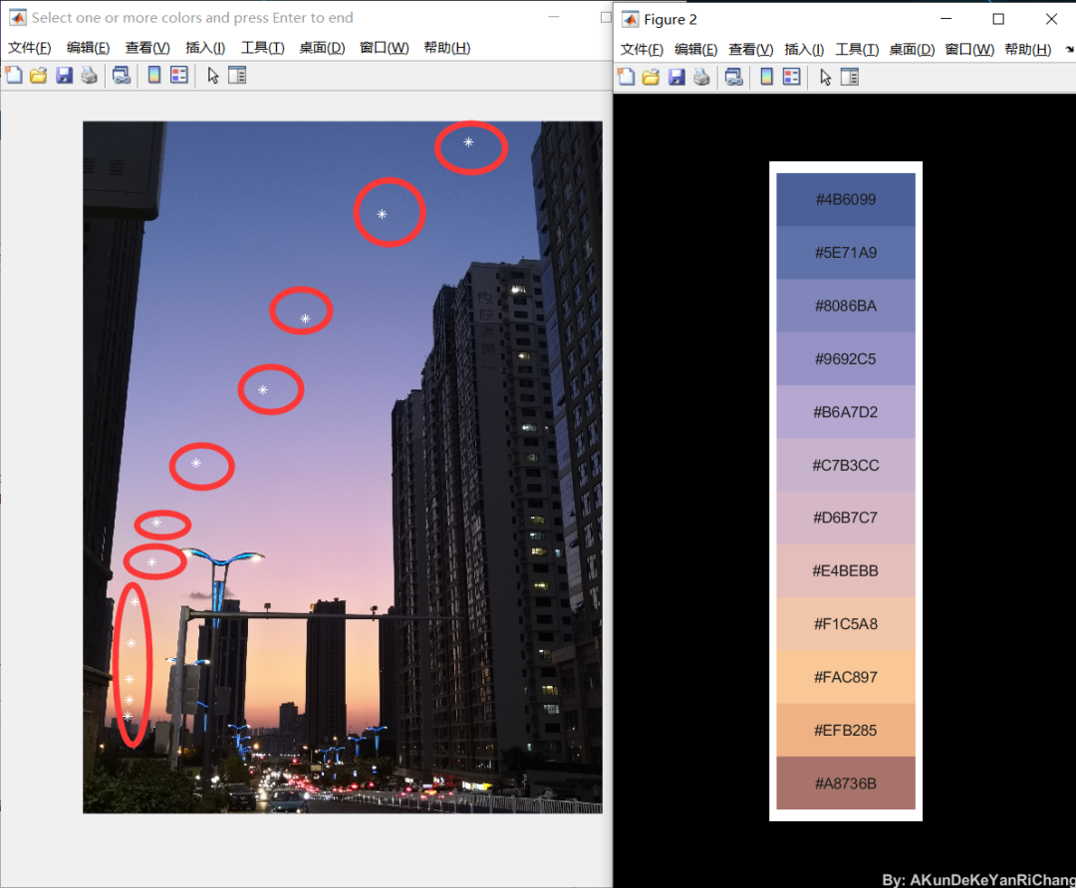Viewport: 1076px width, 888px height.
Task: Insert Legend from Figure 2 toolbar
Action: tap(791, 77)
